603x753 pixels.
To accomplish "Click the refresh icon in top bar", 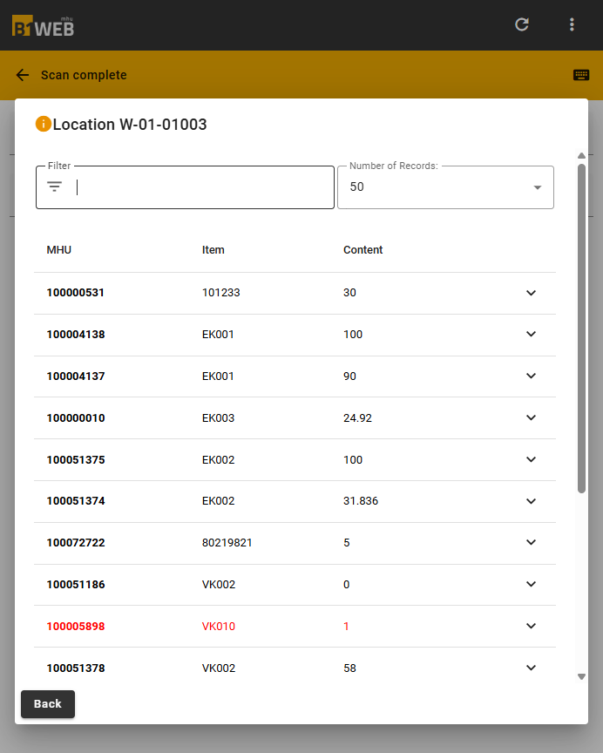I will (522, 24).
